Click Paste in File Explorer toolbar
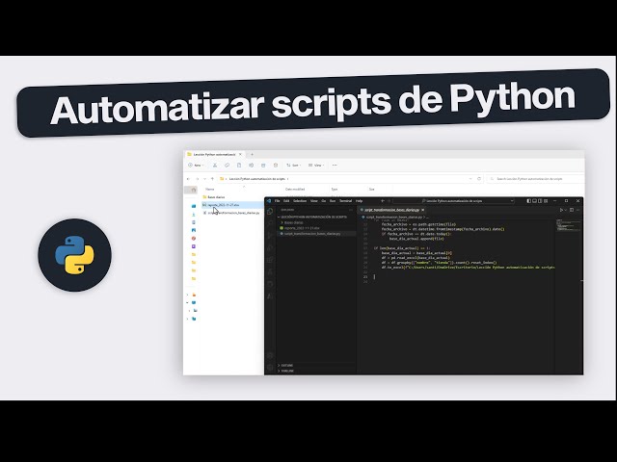617x462 pixels. 239,166
